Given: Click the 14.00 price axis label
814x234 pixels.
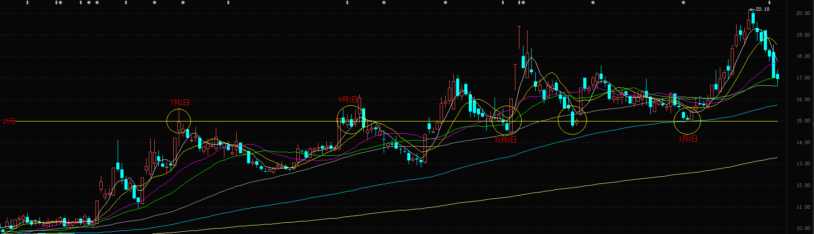Looking at the screenshot, I should pyautogui.click(x=803, y=143).
